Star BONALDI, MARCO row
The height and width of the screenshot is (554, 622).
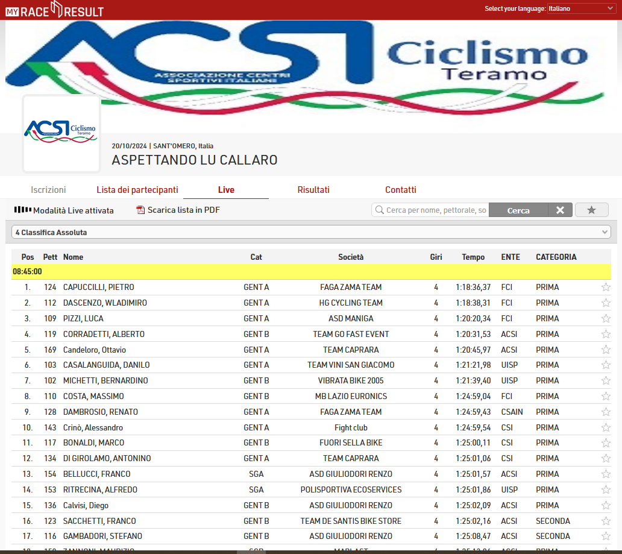606,443
